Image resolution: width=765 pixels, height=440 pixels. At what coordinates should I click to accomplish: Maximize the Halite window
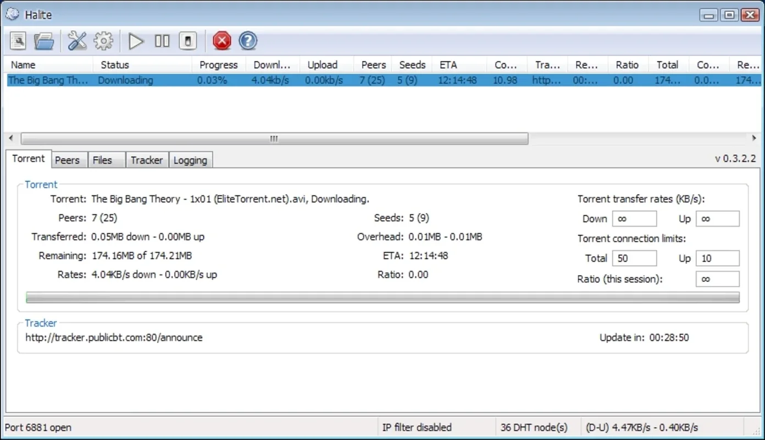coord(729,15)
